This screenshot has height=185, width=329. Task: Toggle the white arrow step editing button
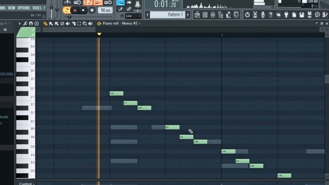(129, 2)
